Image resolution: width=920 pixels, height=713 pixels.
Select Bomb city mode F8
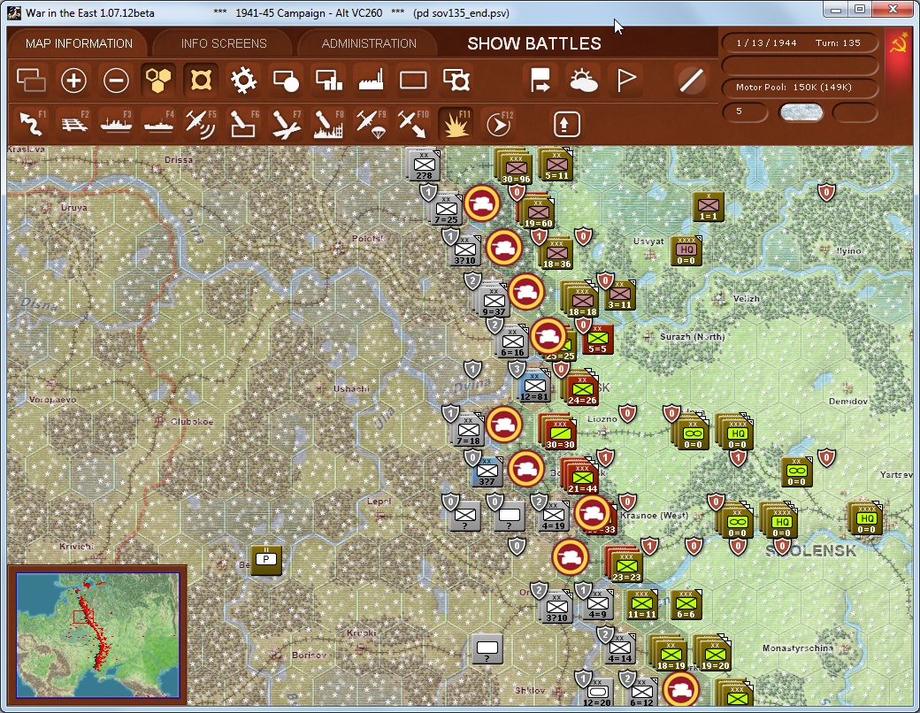coord(328,124)
